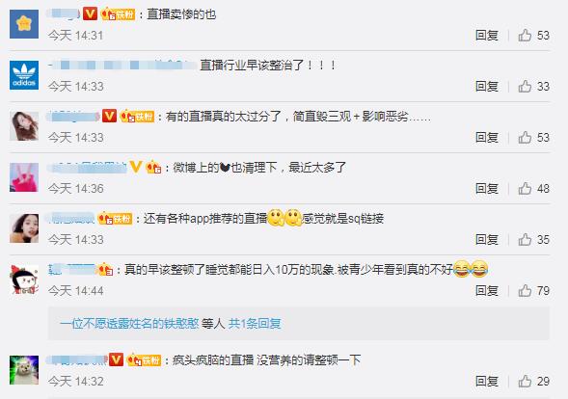
Task: Reply to the first comment at 14:31
Action: 487,36
